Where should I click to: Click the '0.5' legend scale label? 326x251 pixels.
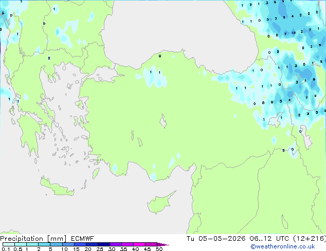click(18, 249)
